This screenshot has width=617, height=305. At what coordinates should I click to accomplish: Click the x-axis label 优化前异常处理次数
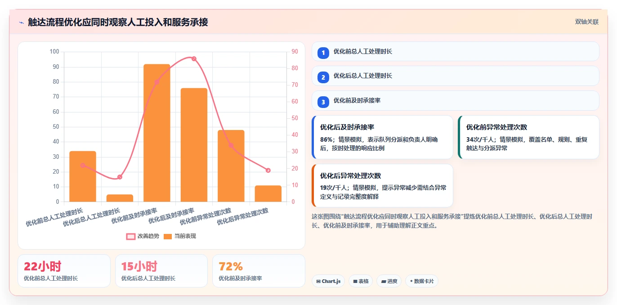206,216
